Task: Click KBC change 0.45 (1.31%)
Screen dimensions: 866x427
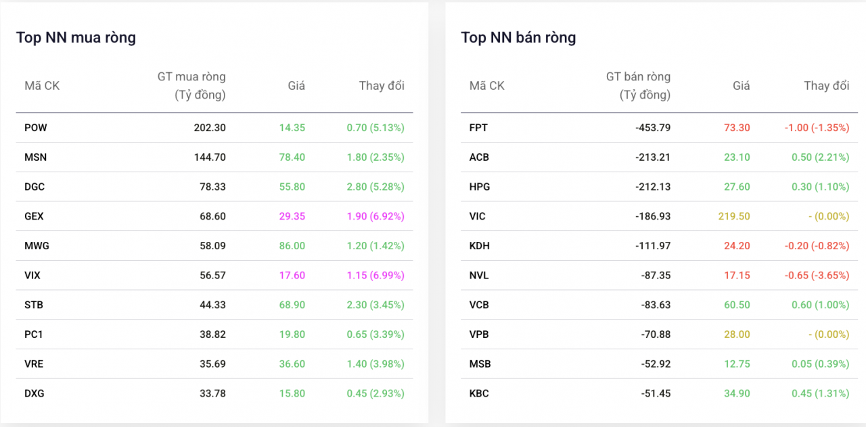Action: 820,394
